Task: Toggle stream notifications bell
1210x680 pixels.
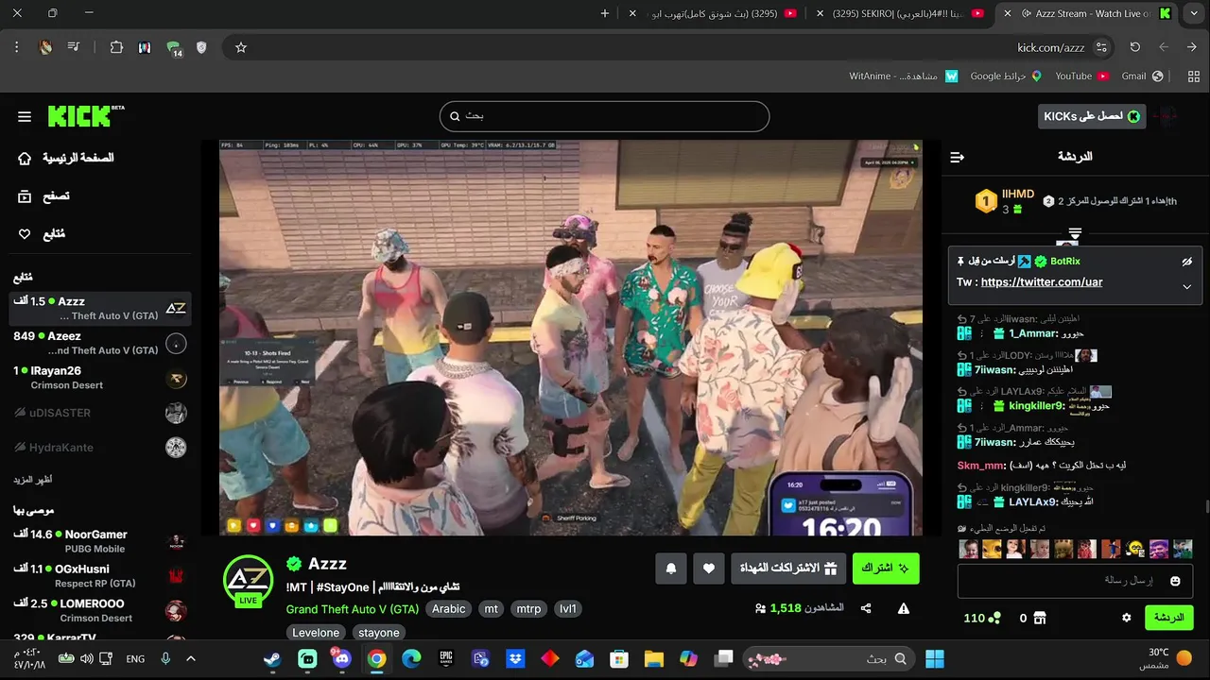Action: pyautogui.click(x=671, y=569)
